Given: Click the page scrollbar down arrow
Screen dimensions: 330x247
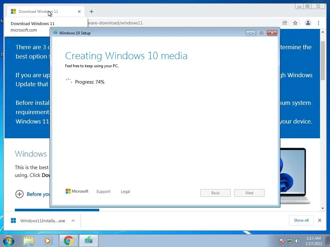Looking at the screenshot, I should pyautogui.click(x=323, y=208).
